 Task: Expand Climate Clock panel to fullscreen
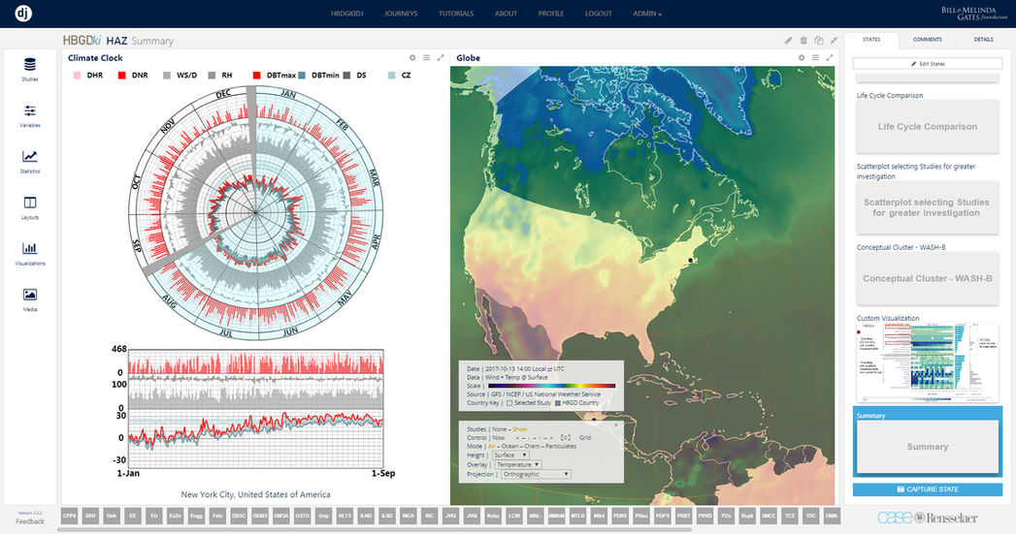441,57
